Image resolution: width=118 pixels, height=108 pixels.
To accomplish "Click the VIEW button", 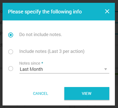I will 87,93.
